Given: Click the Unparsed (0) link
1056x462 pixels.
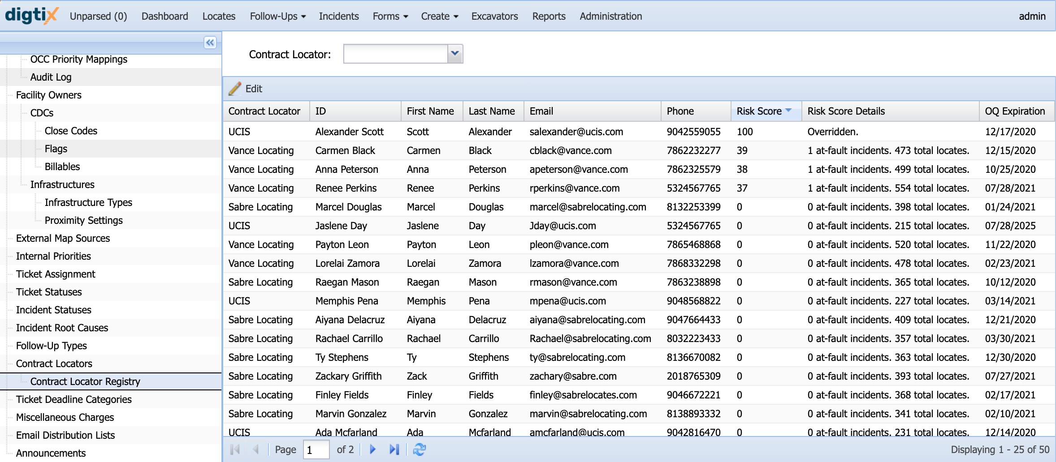Looking at the screenshot, I should tap(98, 16).
